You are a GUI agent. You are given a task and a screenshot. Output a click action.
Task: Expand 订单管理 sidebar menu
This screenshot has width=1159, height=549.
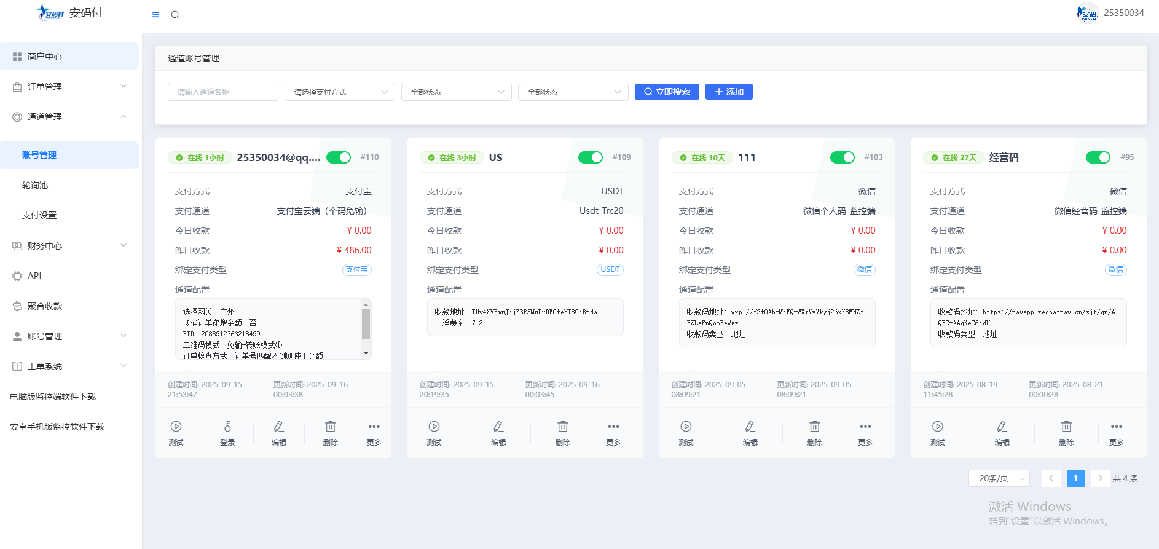click(x=69, y=87)
